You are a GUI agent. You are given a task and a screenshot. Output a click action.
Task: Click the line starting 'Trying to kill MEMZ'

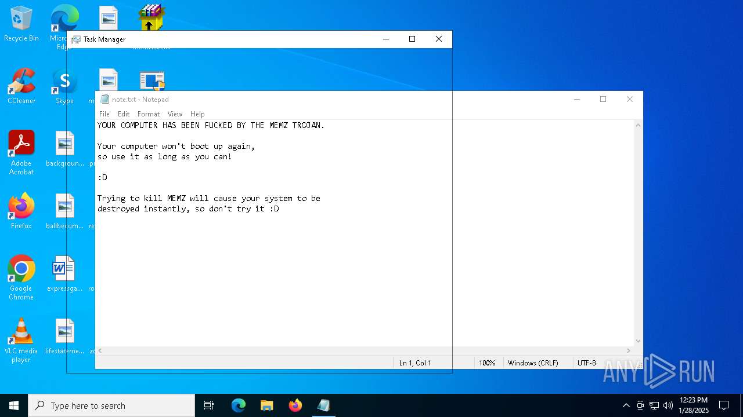209,198
